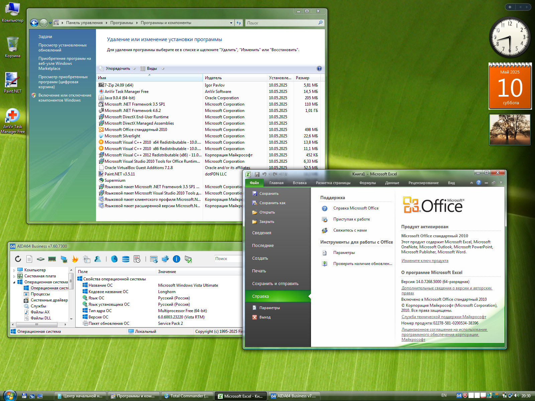This screenshot has height=401, width=535.
Task: Click the Поиск field in AIDA64
Action: tap(228, 259)
